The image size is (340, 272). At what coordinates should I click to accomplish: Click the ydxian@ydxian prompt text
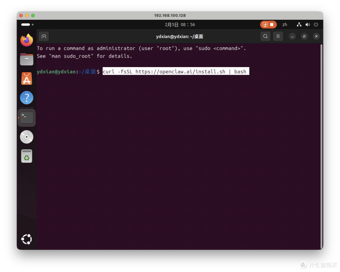56,72
